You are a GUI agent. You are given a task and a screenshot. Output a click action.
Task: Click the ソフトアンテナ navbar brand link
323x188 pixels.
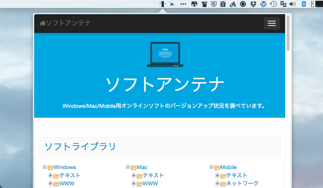68,23
